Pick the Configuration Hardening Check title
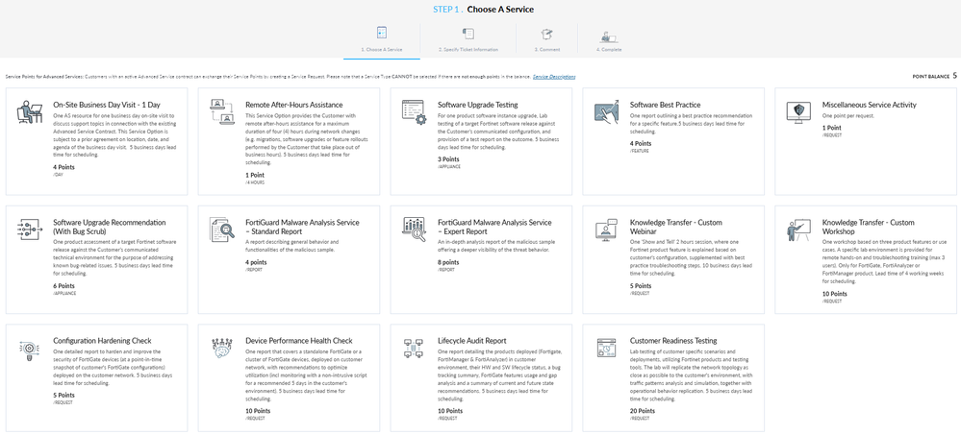 coord(102,340)
